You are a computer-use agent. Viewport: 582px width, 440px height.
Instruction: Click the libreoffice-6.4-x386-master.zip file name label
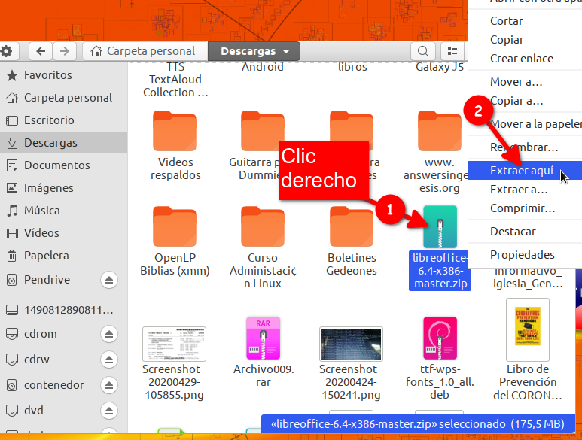(440, 271)
